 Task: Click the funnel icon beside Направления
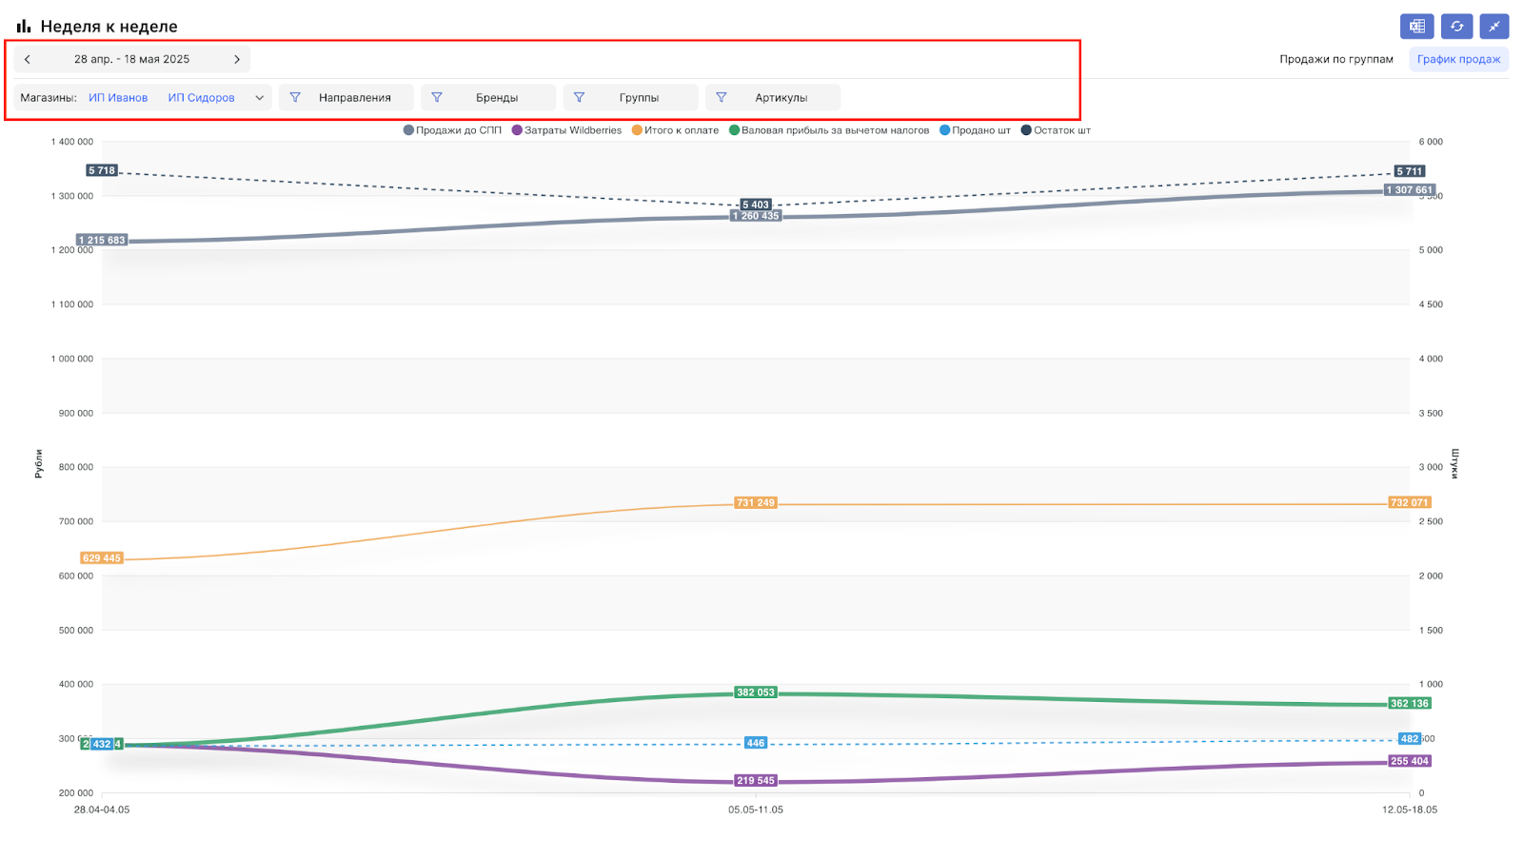tap(295, 97)
